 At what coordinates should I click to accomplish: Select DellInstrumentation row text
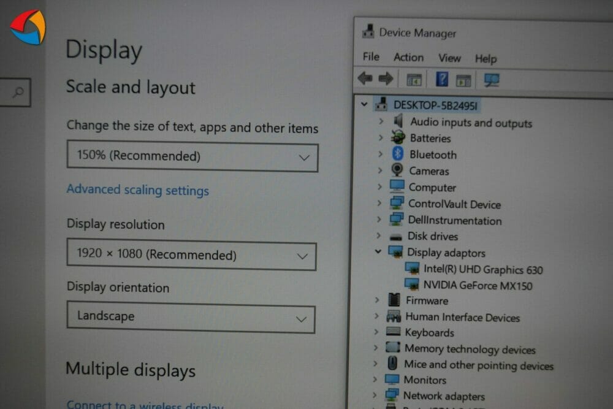[x=455, y=220]
